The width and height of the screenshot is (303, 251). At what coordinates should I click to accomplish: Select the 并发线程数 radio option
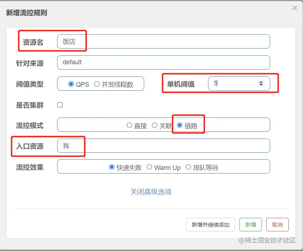tap(97, 84)
